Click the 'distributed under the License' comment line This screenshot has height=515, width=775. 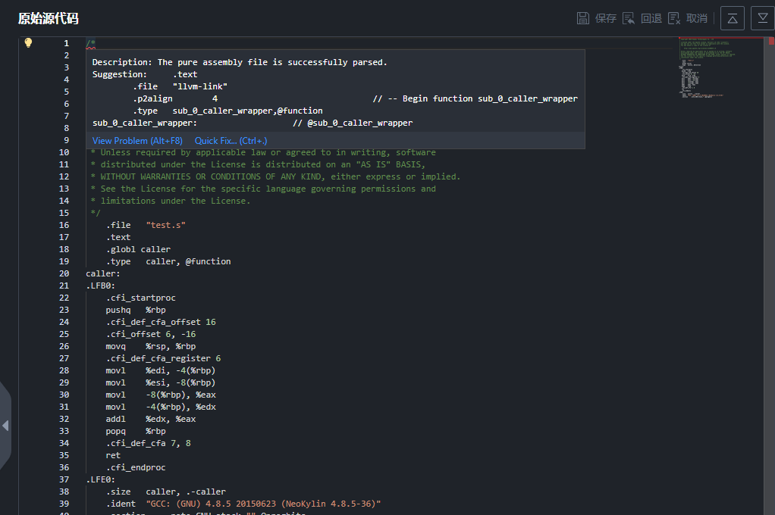(x=259, y=164)
